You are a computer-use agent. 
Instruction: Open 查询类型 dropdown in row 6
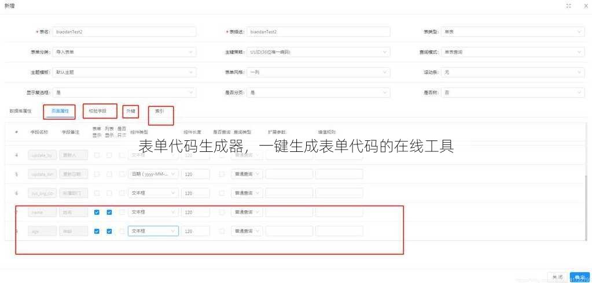pyautogui.click(x=247, y=193)
